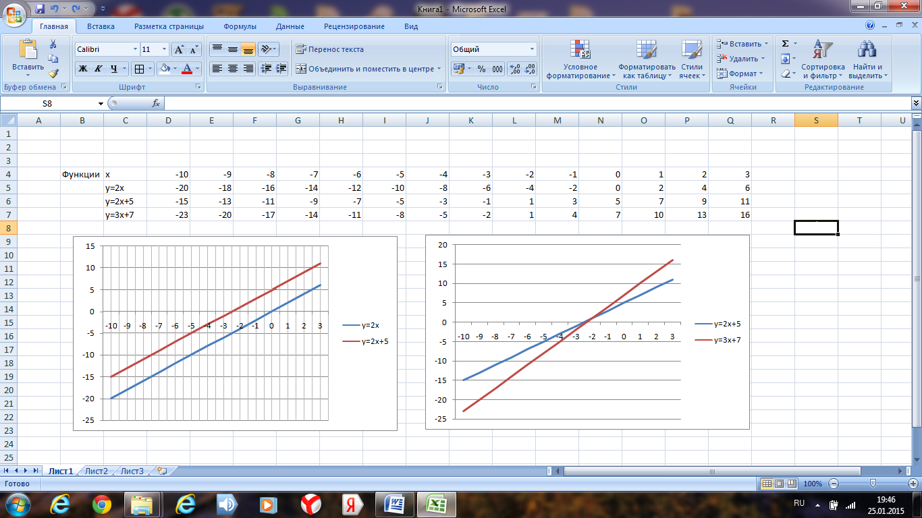Toggle center text horizontally
The width and height of the screenshot is (922, 518).
[233, 69]
